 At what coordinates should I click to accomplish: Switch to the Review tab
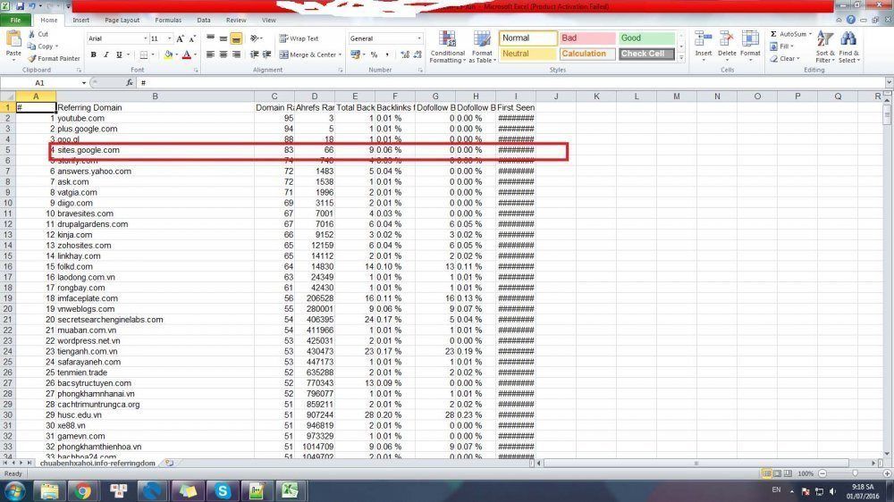[236, 20]
